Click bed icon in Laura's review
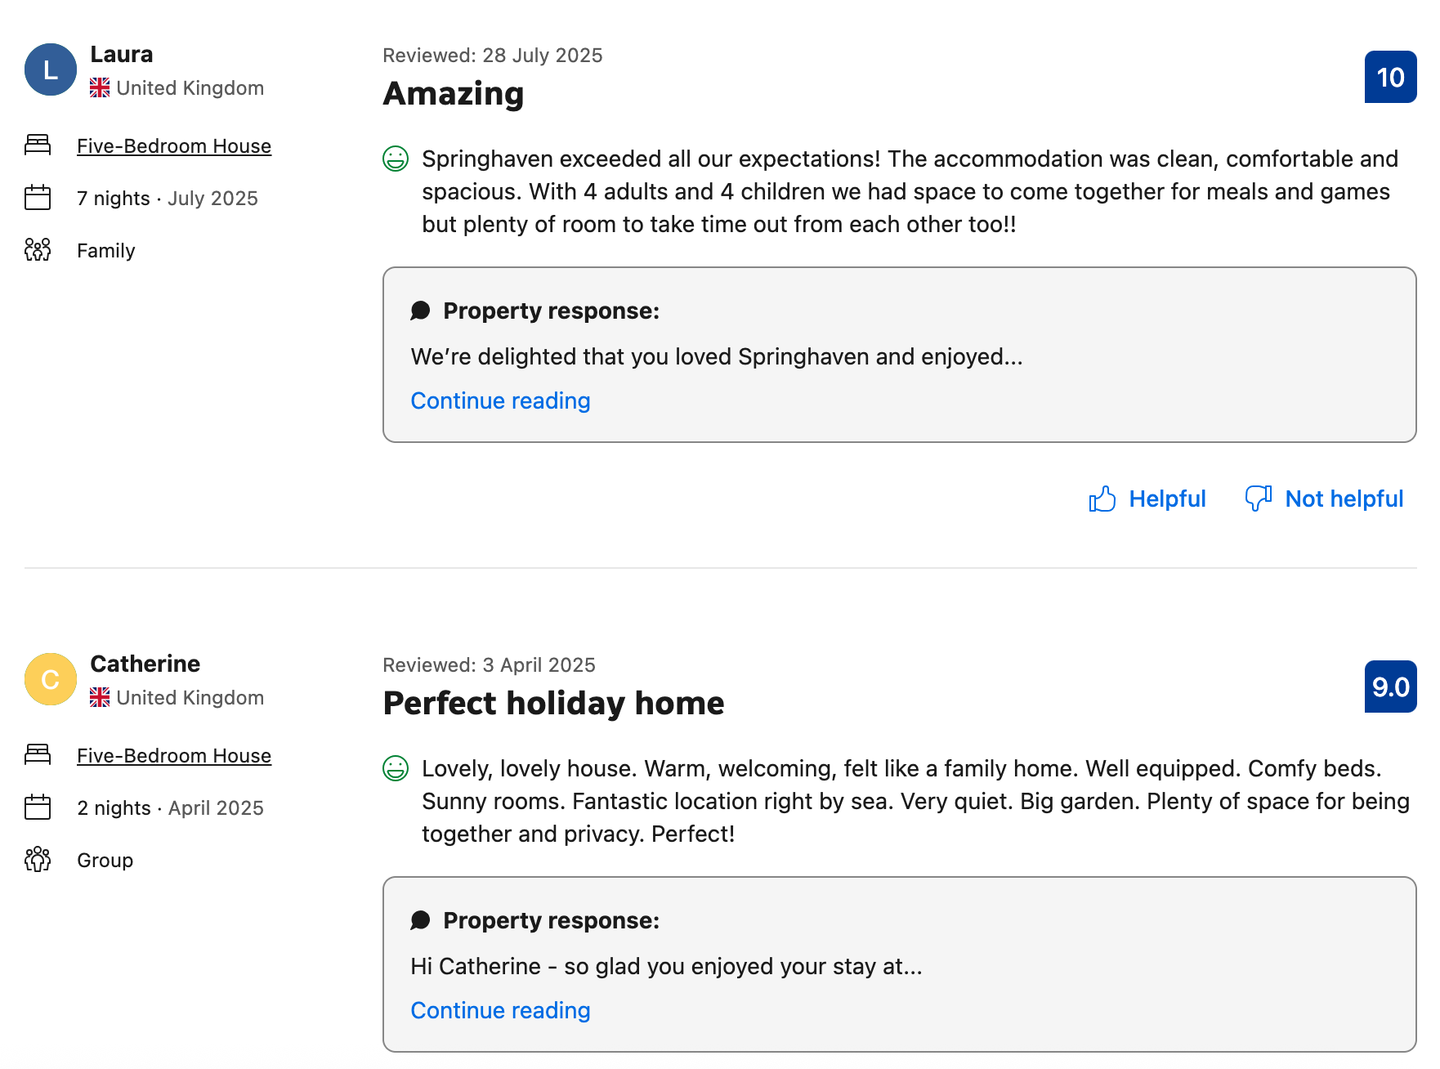Image resolution: width=1440 pixels, height=1069 pixels. click(38, 145)
